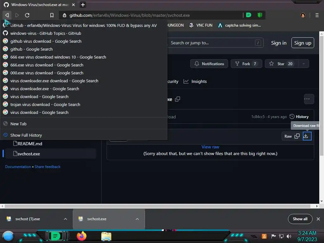
Task: Select the New Tab history entry
Action: pyautogui.click(x=84, y=124)
